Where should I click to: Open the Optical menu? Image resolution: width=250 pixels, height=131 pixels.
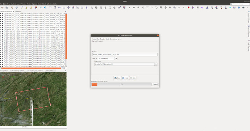[34, 4]
